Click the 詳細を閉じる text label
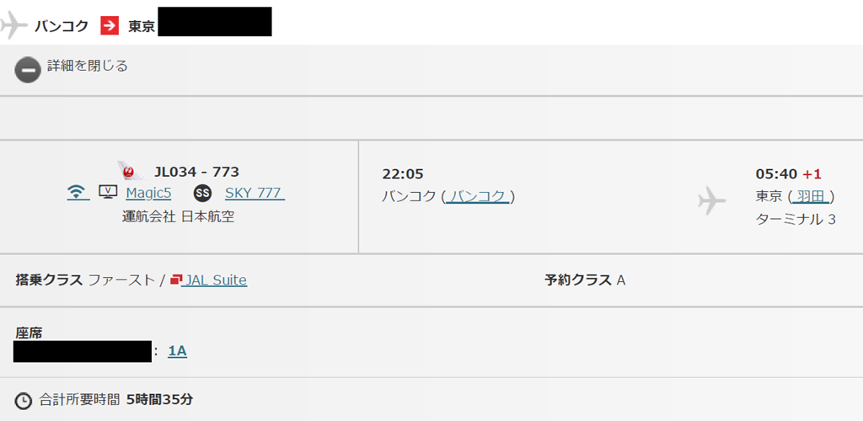Viewport: 863px width, 421px height. (x=88, y=67)
